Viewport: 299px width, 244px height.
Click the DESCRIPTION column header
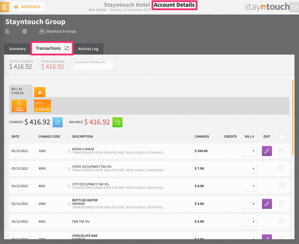[82, 136]
